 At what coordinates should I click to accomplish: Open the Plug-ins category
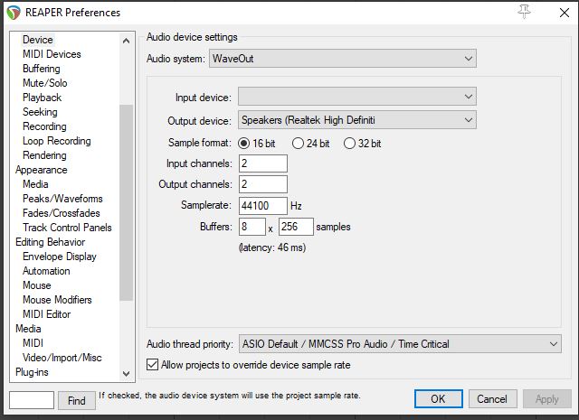tap(32, 372)
